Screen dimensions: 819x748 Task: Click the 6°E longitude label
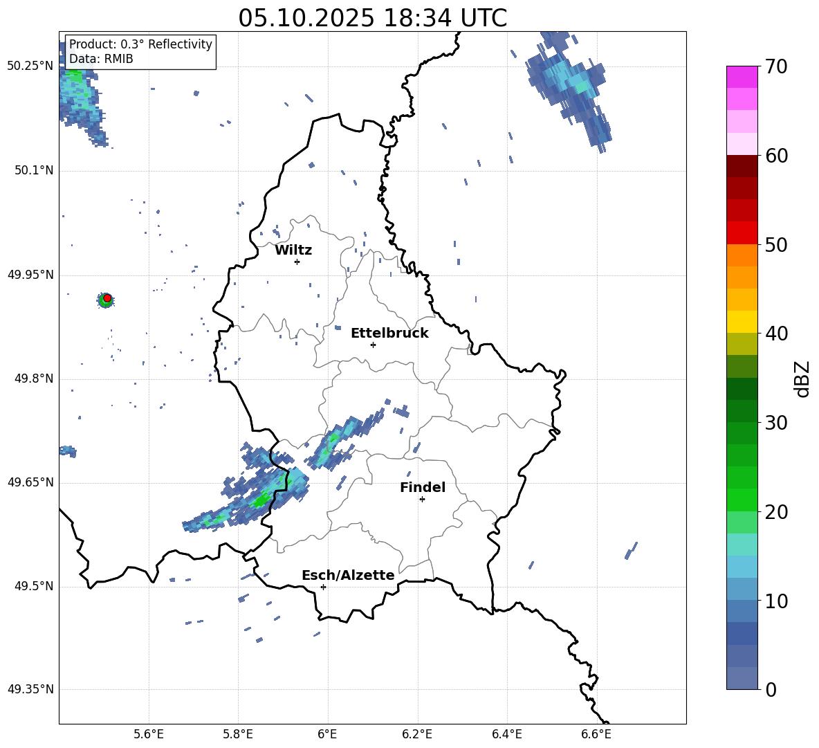tap(327, 734)
